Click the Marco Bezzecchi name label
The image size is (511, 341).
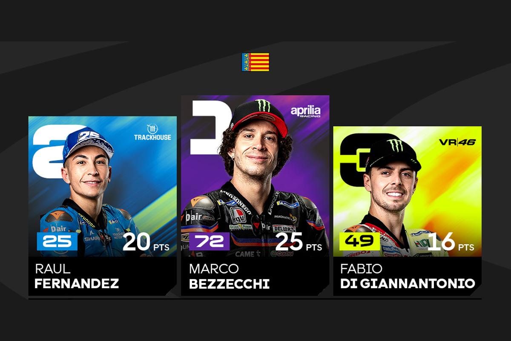[x=230, y=277]
